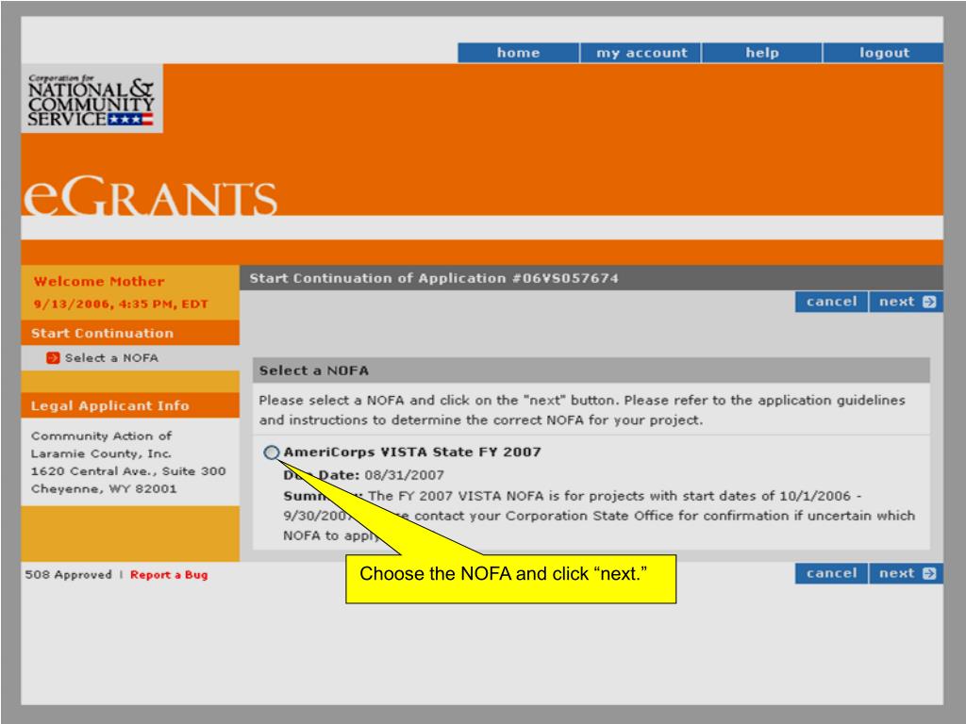The image size is (966, 724).
Task: Click the upper next button
Action: pyautogui.click(x=907, y=302)
